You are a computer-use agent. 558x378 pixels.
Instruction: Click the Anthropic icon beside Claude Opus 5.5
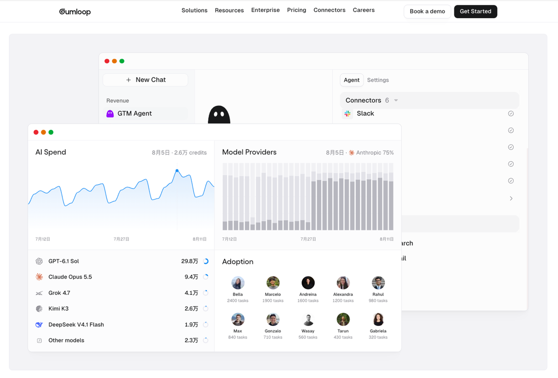(x=39, y=277)
